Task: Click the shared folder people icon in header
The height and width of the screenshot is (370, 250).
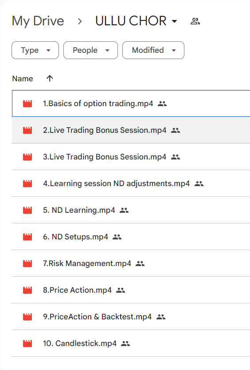Action: click(x=195, y=21)
